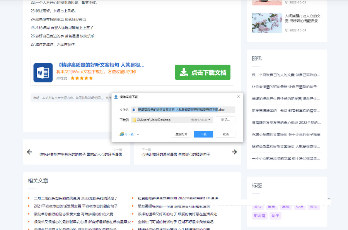Click the orange recommendation star rating
This screenshot has height=230, width=348.
coord(82,78)
